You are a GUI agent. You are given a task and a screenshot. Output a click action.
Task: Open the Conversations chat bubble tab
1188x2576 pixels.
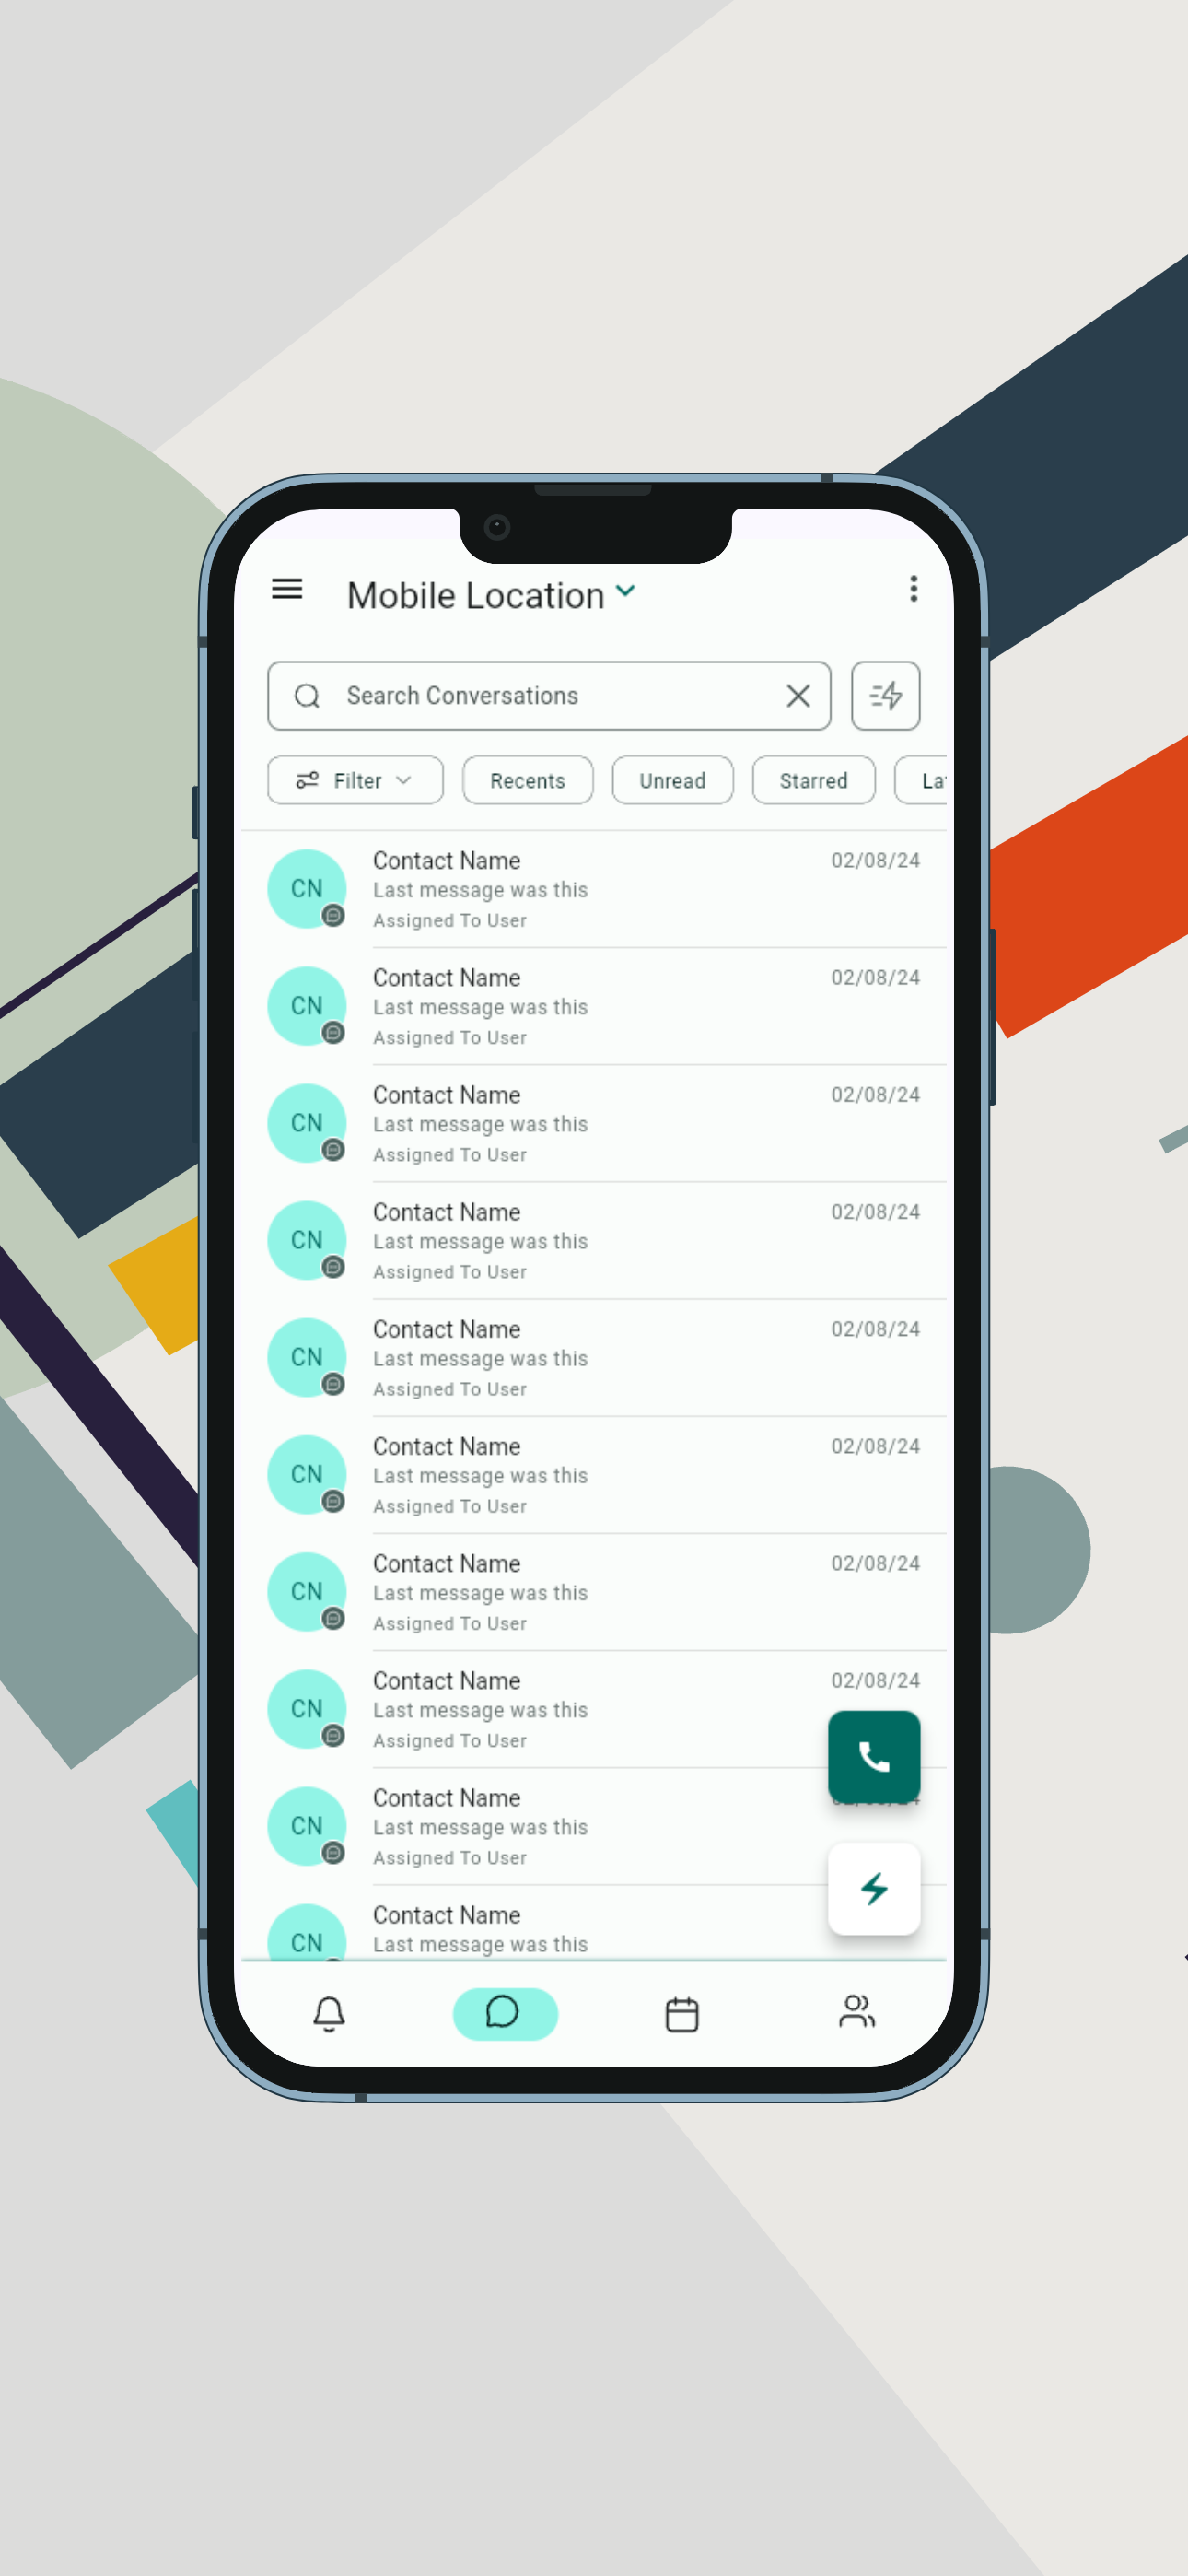point(505,2013)
